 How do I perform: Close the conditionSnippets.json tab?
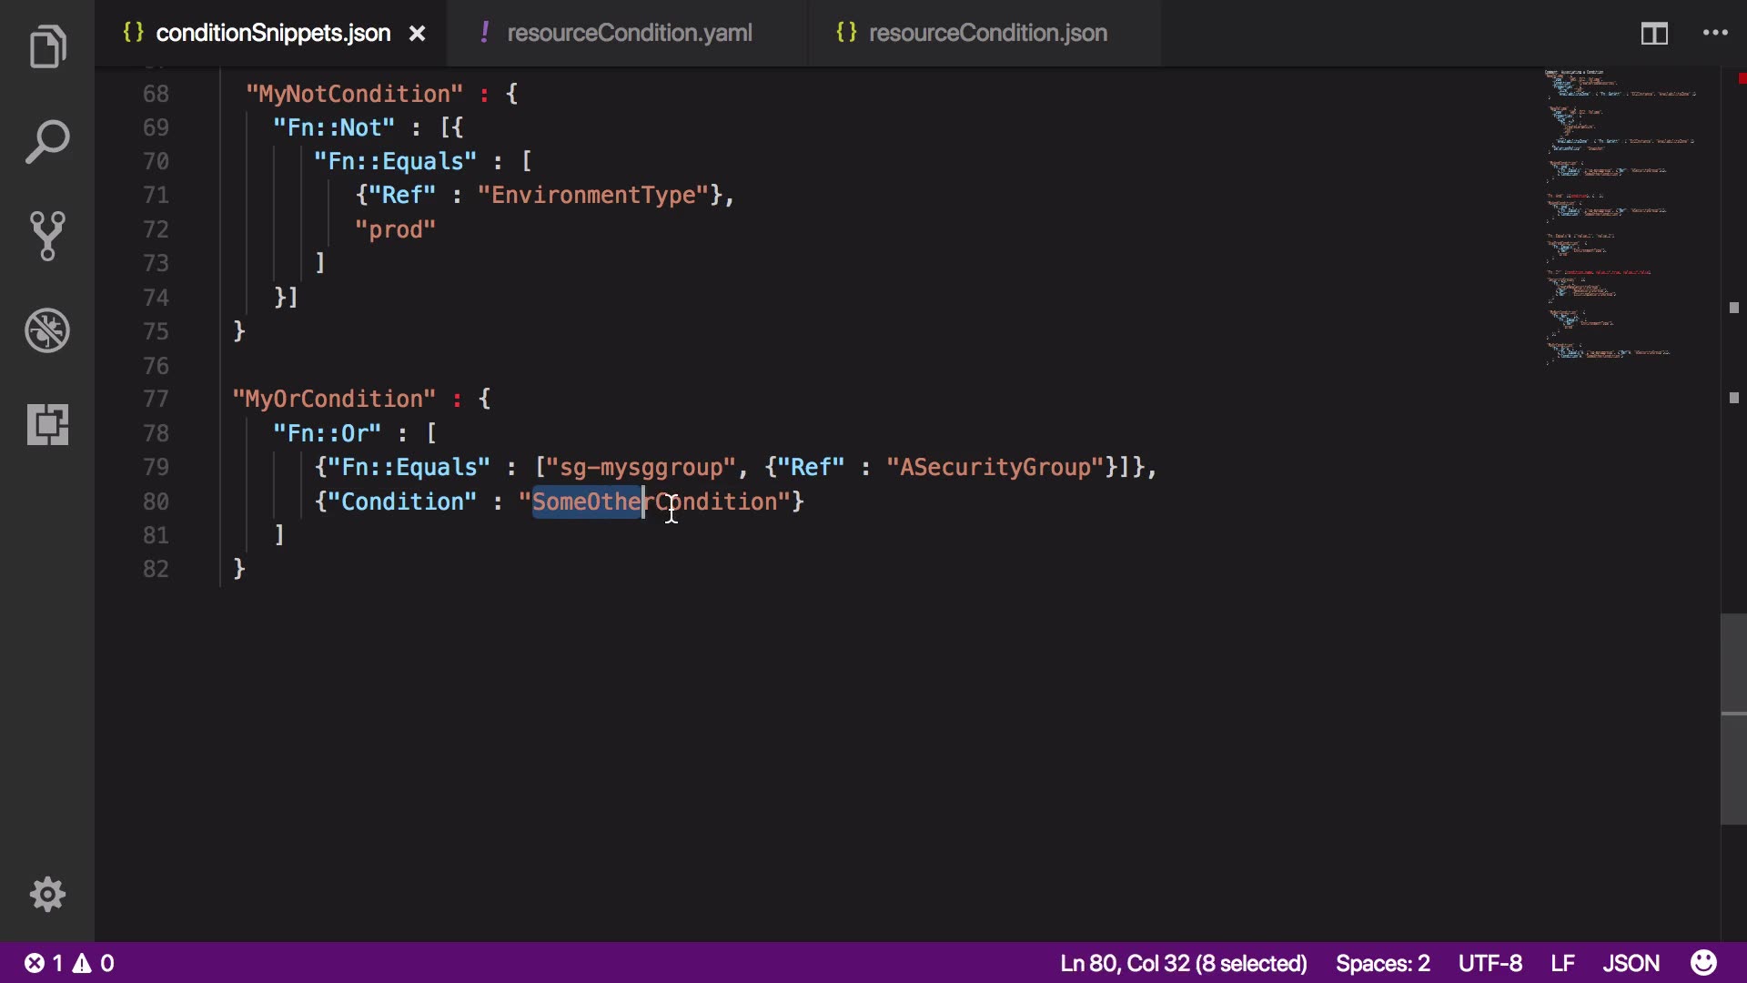[417, 34]
